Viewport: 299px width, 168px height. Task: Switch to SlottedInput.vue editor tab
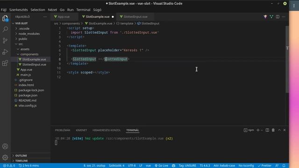pyautogui.click(x=135, y=17)
